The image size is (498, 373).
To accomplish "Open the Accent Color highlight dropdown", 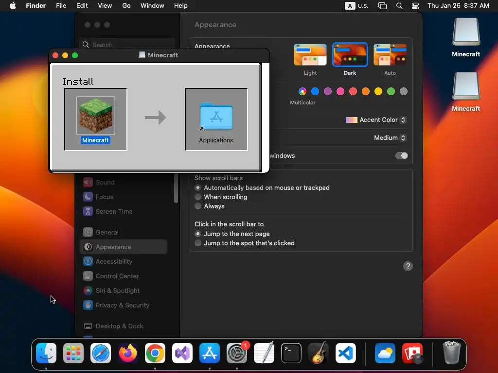I will (376, 120).
